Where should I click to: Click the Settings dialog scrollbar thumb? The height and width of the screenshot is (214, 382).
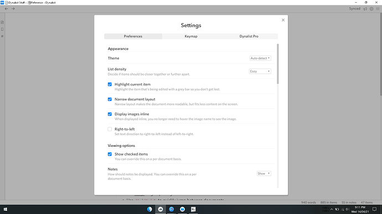(x=278, y=64)
